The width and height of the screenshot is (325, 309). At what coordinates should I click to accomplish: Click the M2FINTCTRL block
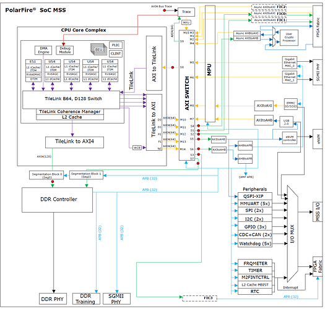254,277
